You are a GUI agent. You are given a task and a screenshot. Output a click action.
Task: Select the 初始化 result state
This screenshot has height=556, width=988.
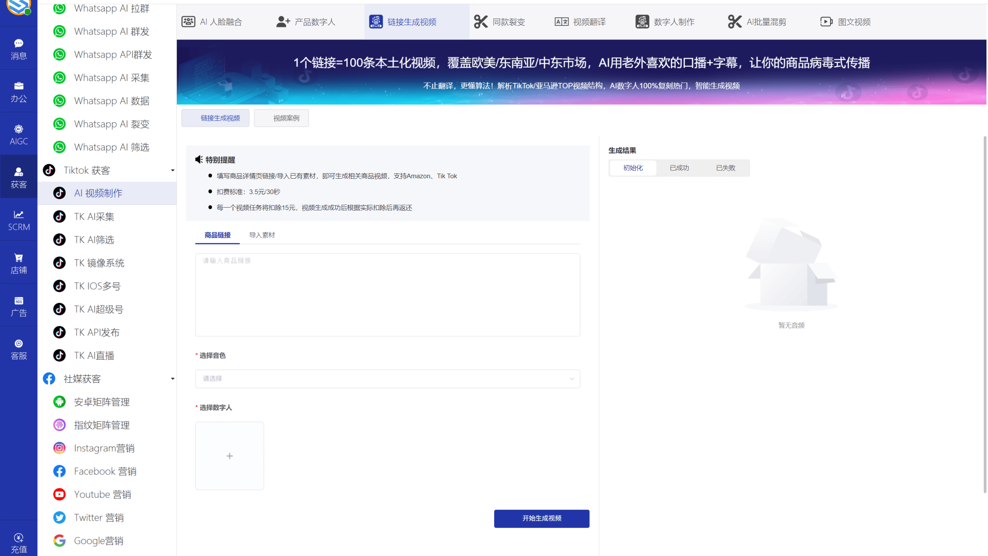[x=632, y=168]
